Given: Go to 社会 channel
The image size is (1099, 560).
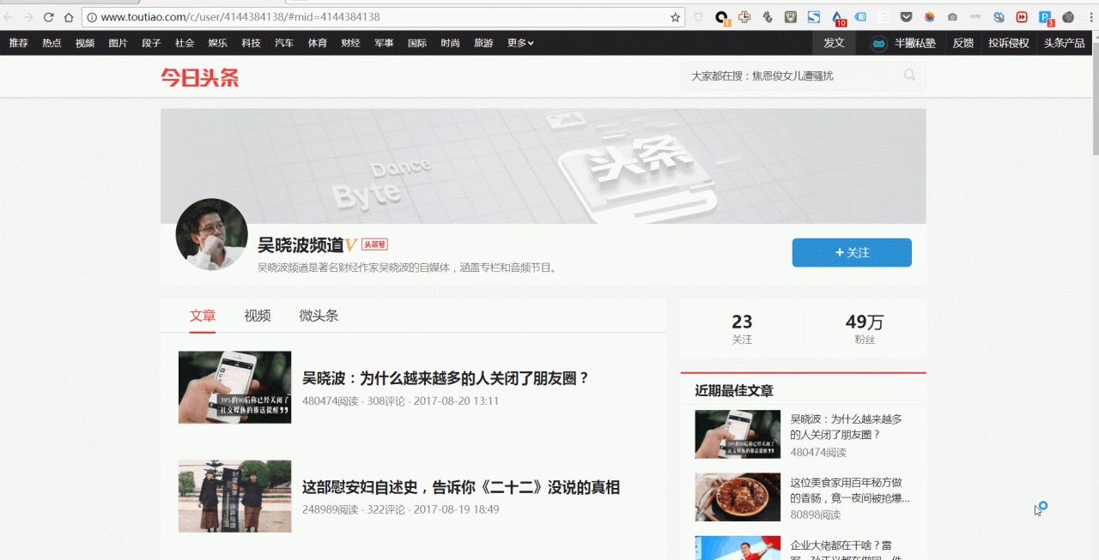Looking at the screenshot, I should pyautogui.click(x=185, y=43).
